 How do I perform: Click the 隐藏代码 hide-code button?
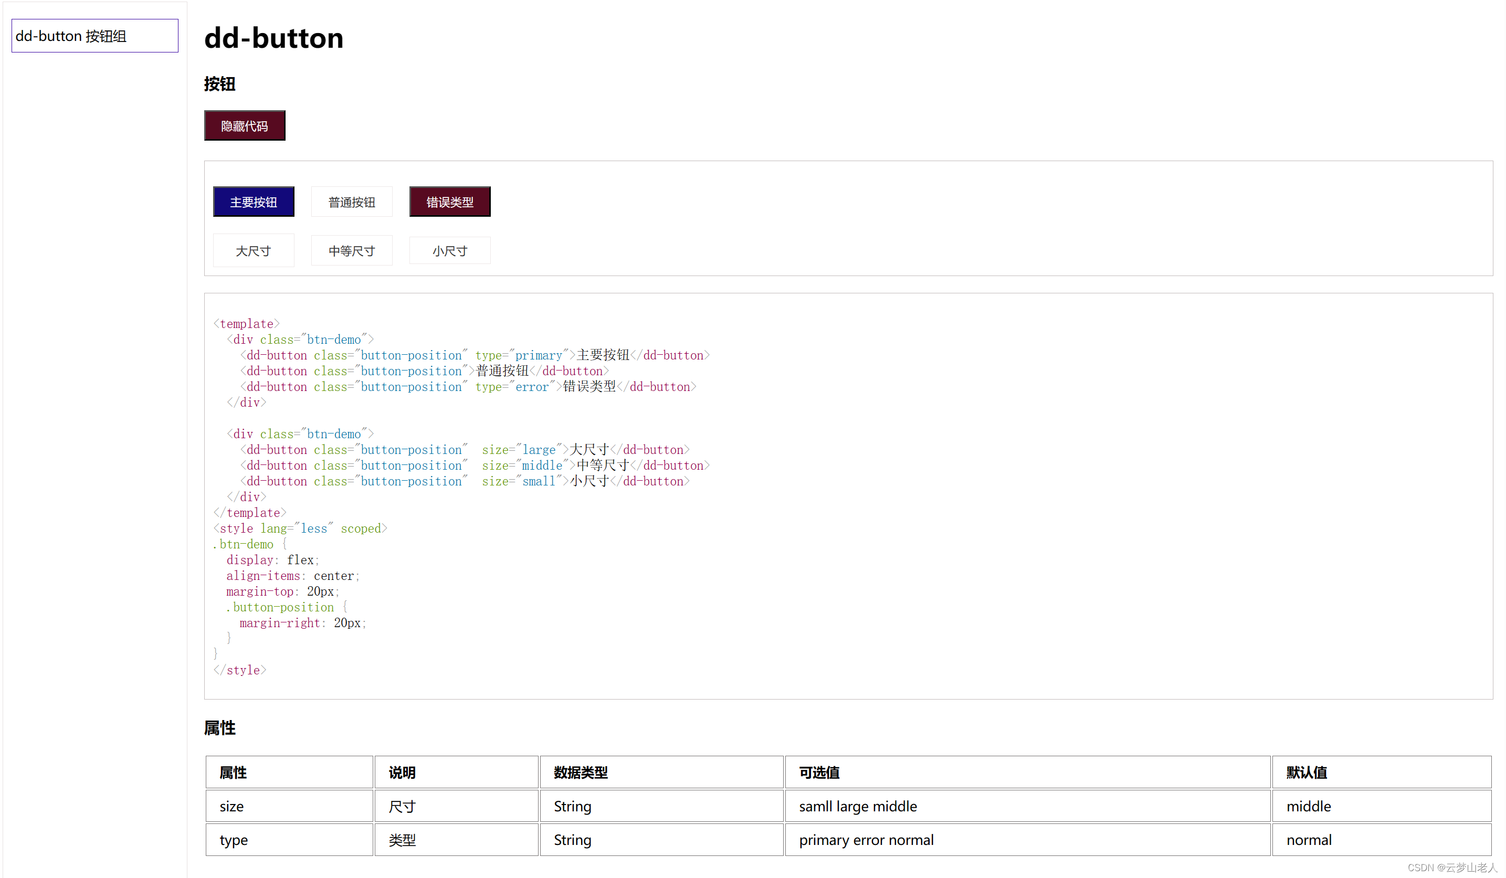coord(245,125)
